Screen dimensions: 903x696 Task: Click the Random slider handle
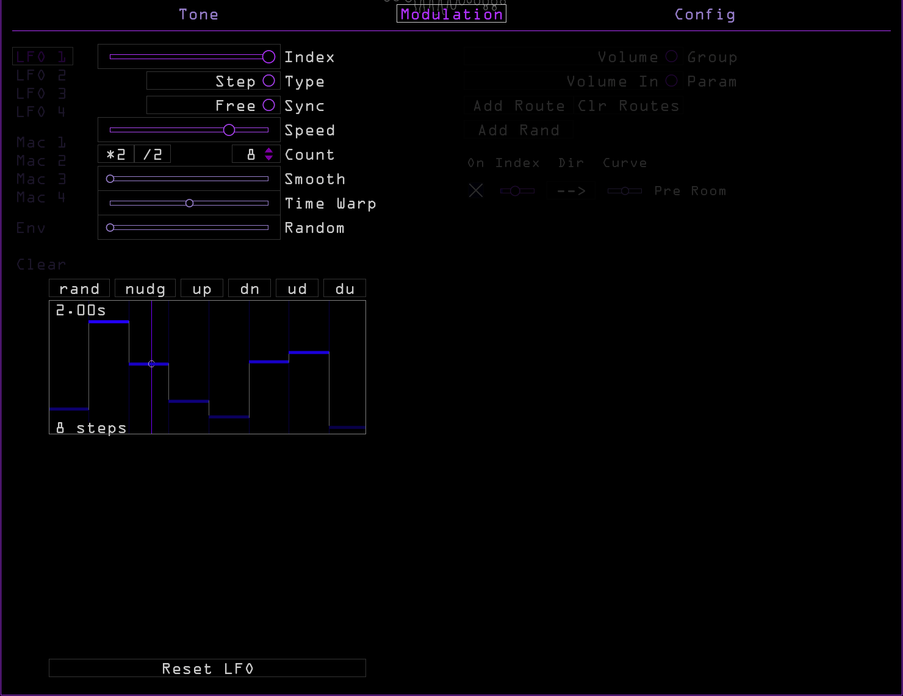tap(110, 228)
